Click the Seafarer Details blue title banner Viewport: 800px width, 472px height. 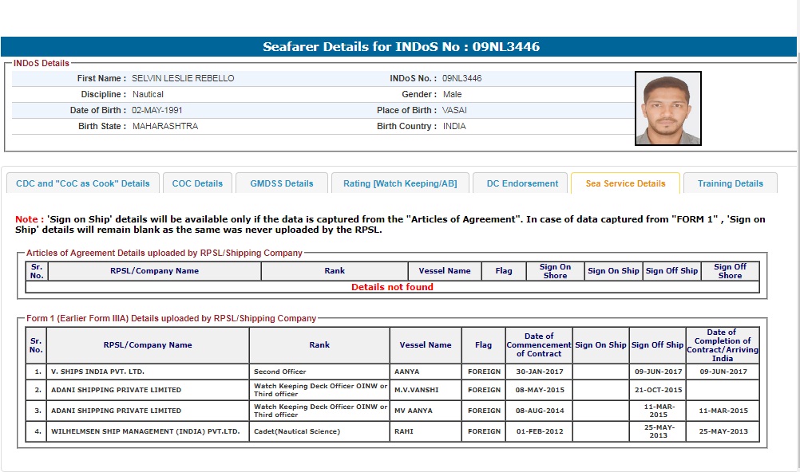(401, 47)
